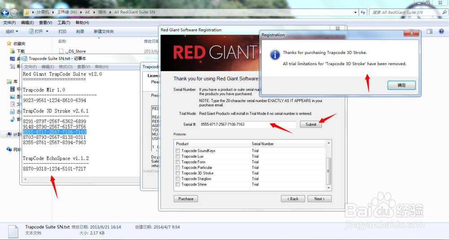The height and width of the screenshot is (240, 449).
Task: Click the Explorer forward navigation arrow
Action: click(14, 12)
